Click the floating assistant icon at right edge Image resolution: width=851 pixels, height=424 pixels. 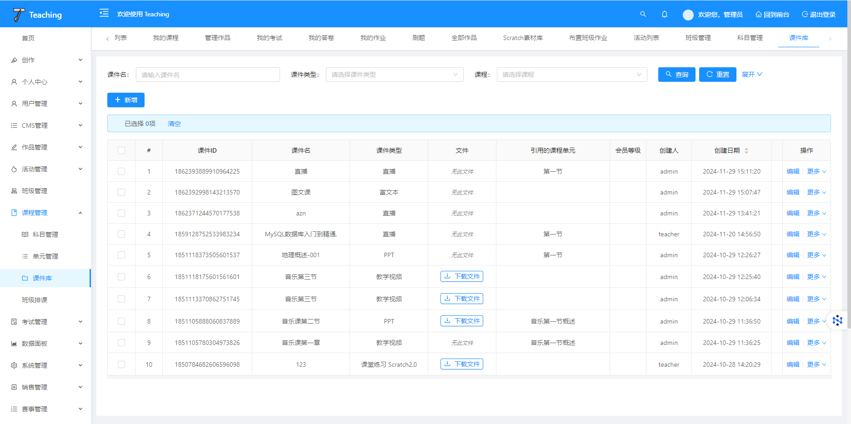(x=837, y=320)
